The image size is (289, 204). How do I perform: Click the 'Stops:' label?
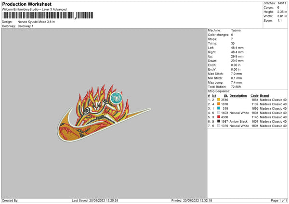pyautogui.click(x=212, y=39)
